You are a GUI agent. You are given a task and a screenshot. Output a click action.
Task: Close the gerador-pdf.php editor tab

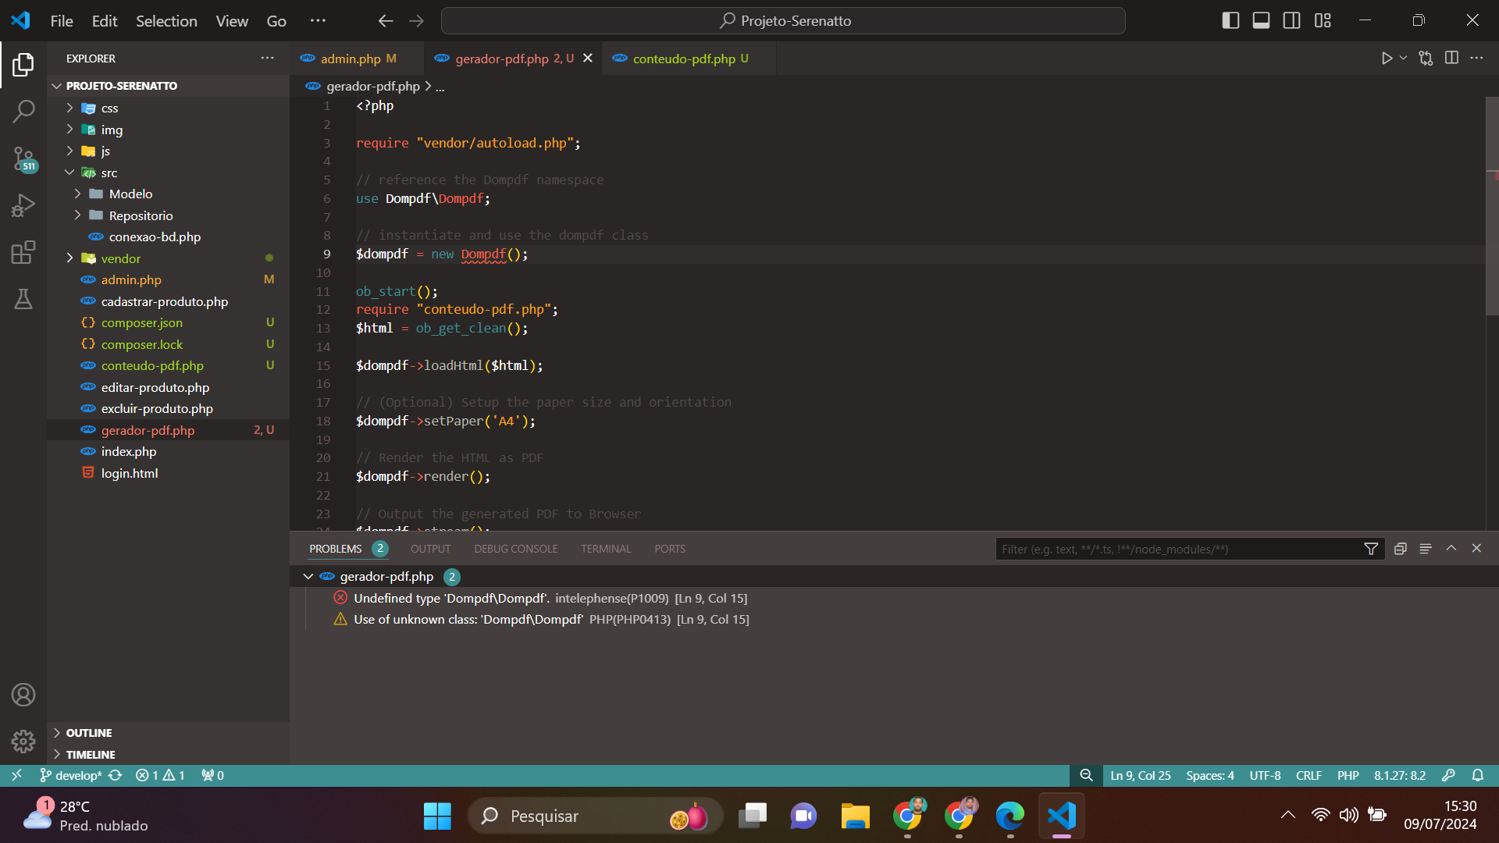pos(588,59)
